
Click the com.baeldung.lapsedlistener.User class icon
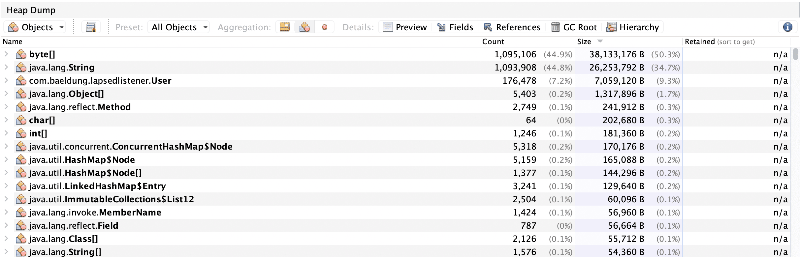coord(21,81)
